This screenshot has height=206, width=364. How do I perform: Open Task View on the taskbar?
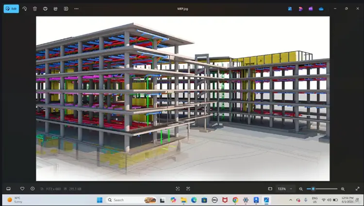click(162, 200)
